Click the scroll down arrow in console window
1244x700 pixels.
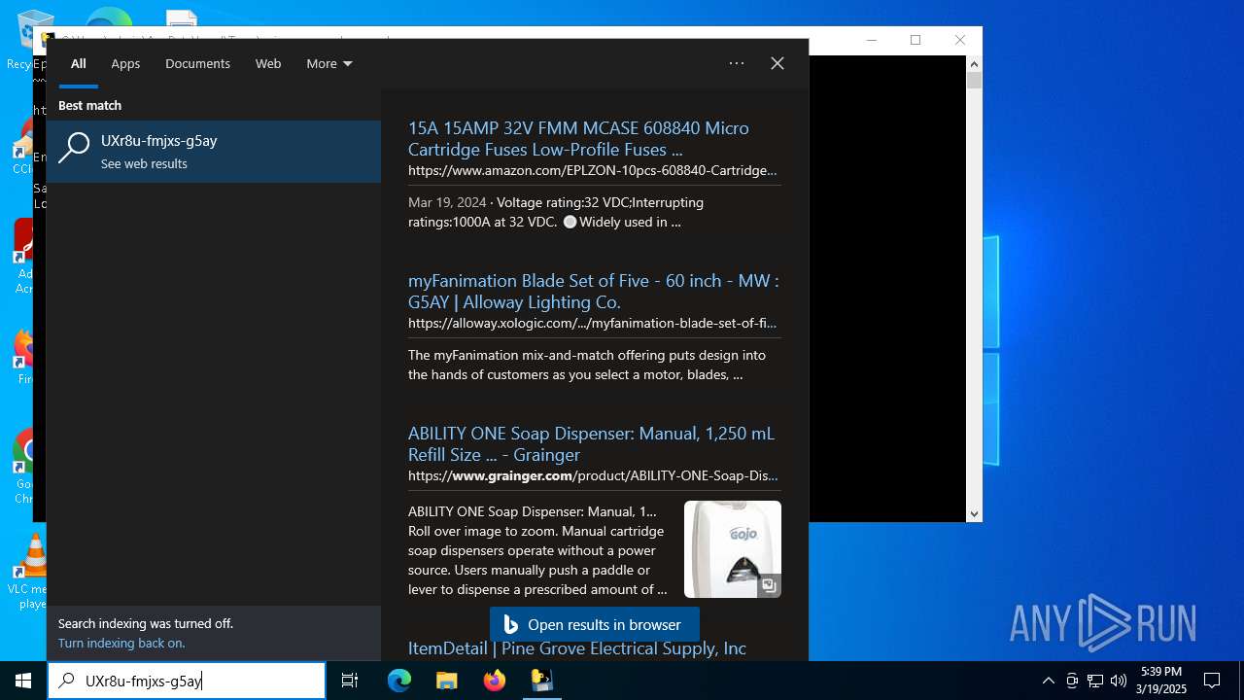pos(974,513)
